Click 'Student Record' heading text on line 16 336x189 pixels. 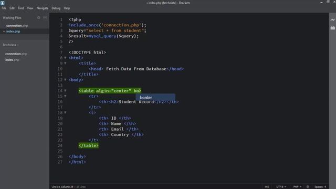coord(136,102)
